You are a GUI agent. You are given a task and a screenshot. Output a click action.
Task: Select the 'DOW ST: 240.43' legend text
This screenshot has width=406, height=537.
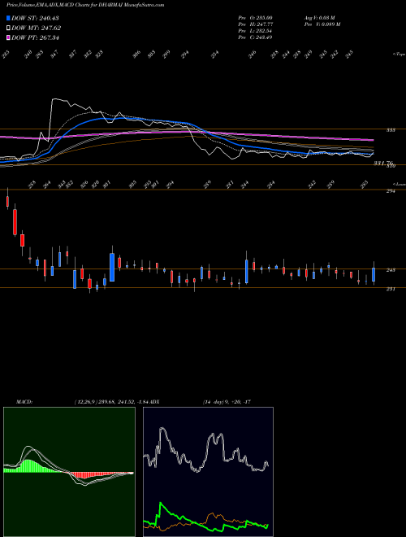(x=35, y=18)
